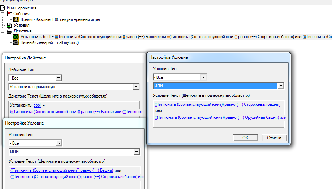Click the Личный сценарий gear icon
This screenshot has width=332, height=189.
pos(16,42)
